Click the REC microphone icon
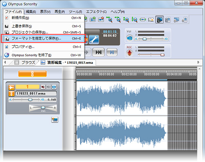 129,53
